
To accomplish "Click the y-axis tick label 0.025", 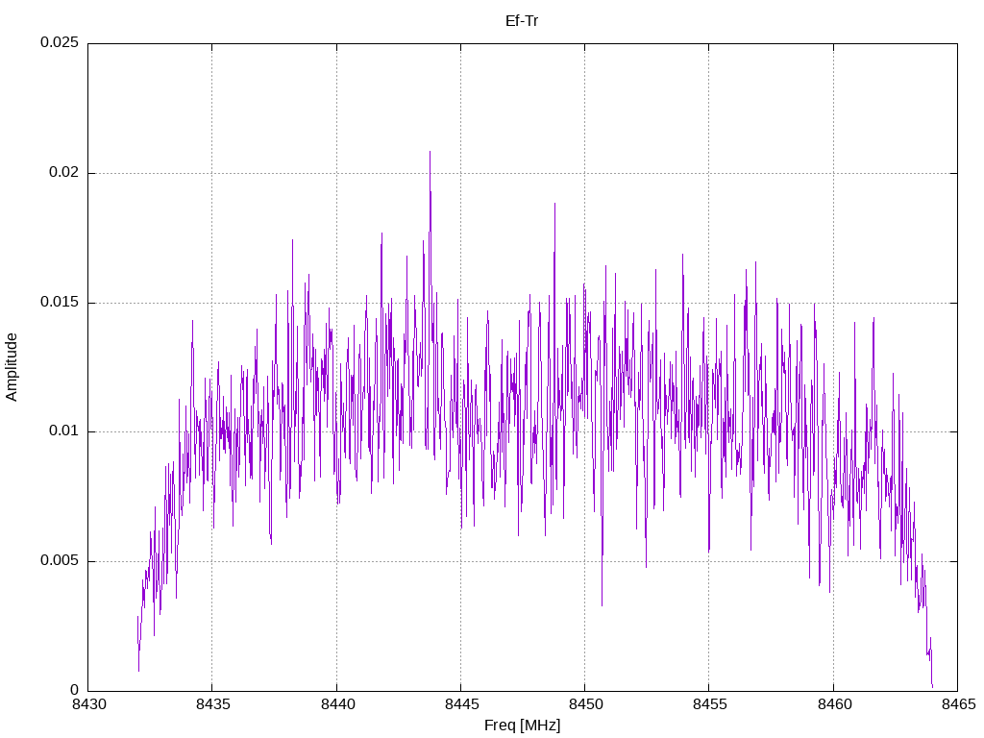I will 60,42.
